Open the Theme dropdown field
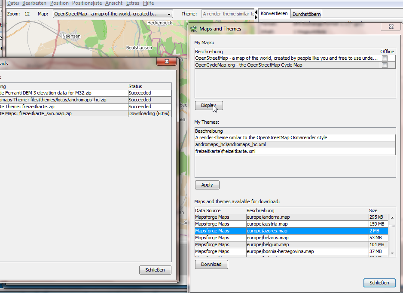Screen dimensions: 403x293 point(228,14)
